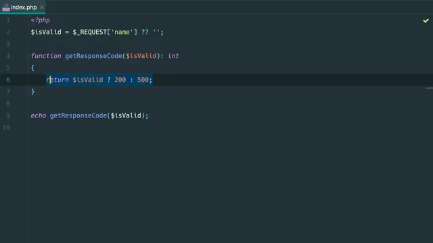Click line number 6 in the gutter
The image size is (433, 243).
coord(8,80)
